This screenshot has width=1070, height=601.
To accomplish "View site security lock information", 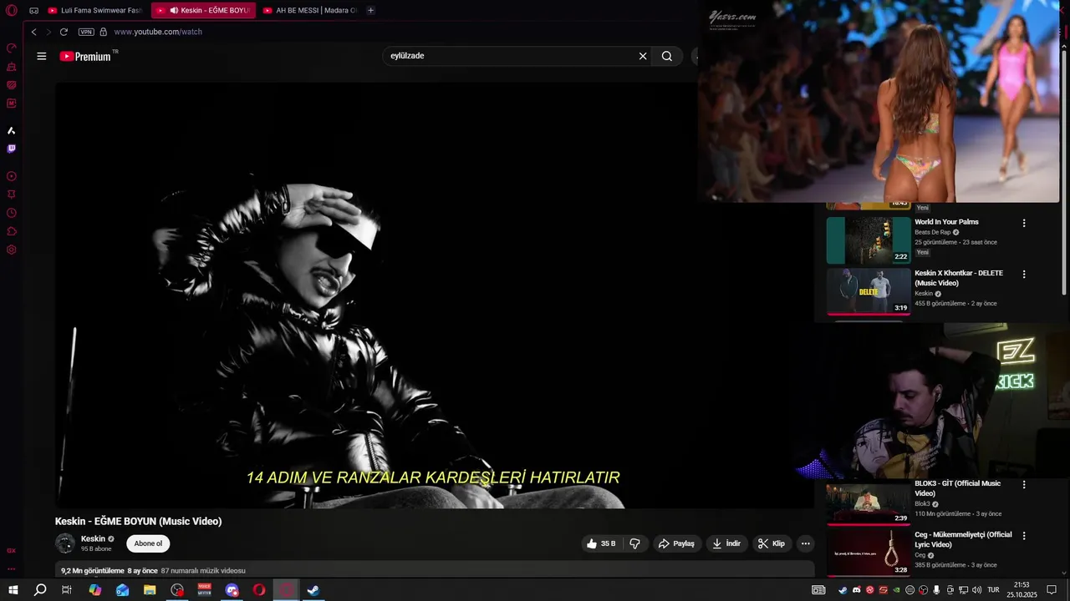I will [x=104, y=32].
